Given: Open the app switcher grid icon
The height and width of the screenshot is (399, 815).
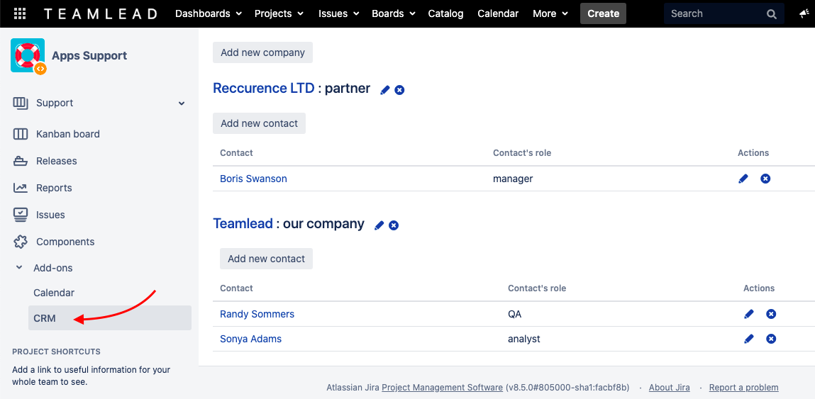Looking at the screenshot, I should tap(20, 13).
